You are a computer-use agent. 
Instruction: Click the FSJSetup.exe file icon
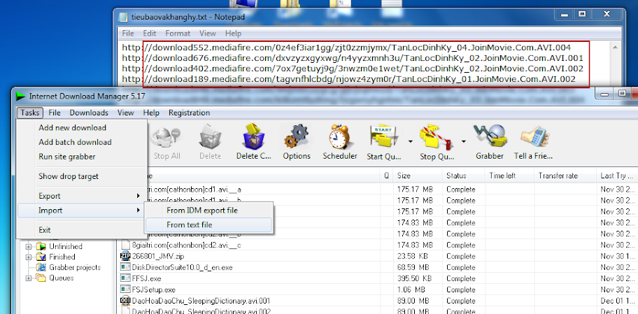(x=125, y=290)
